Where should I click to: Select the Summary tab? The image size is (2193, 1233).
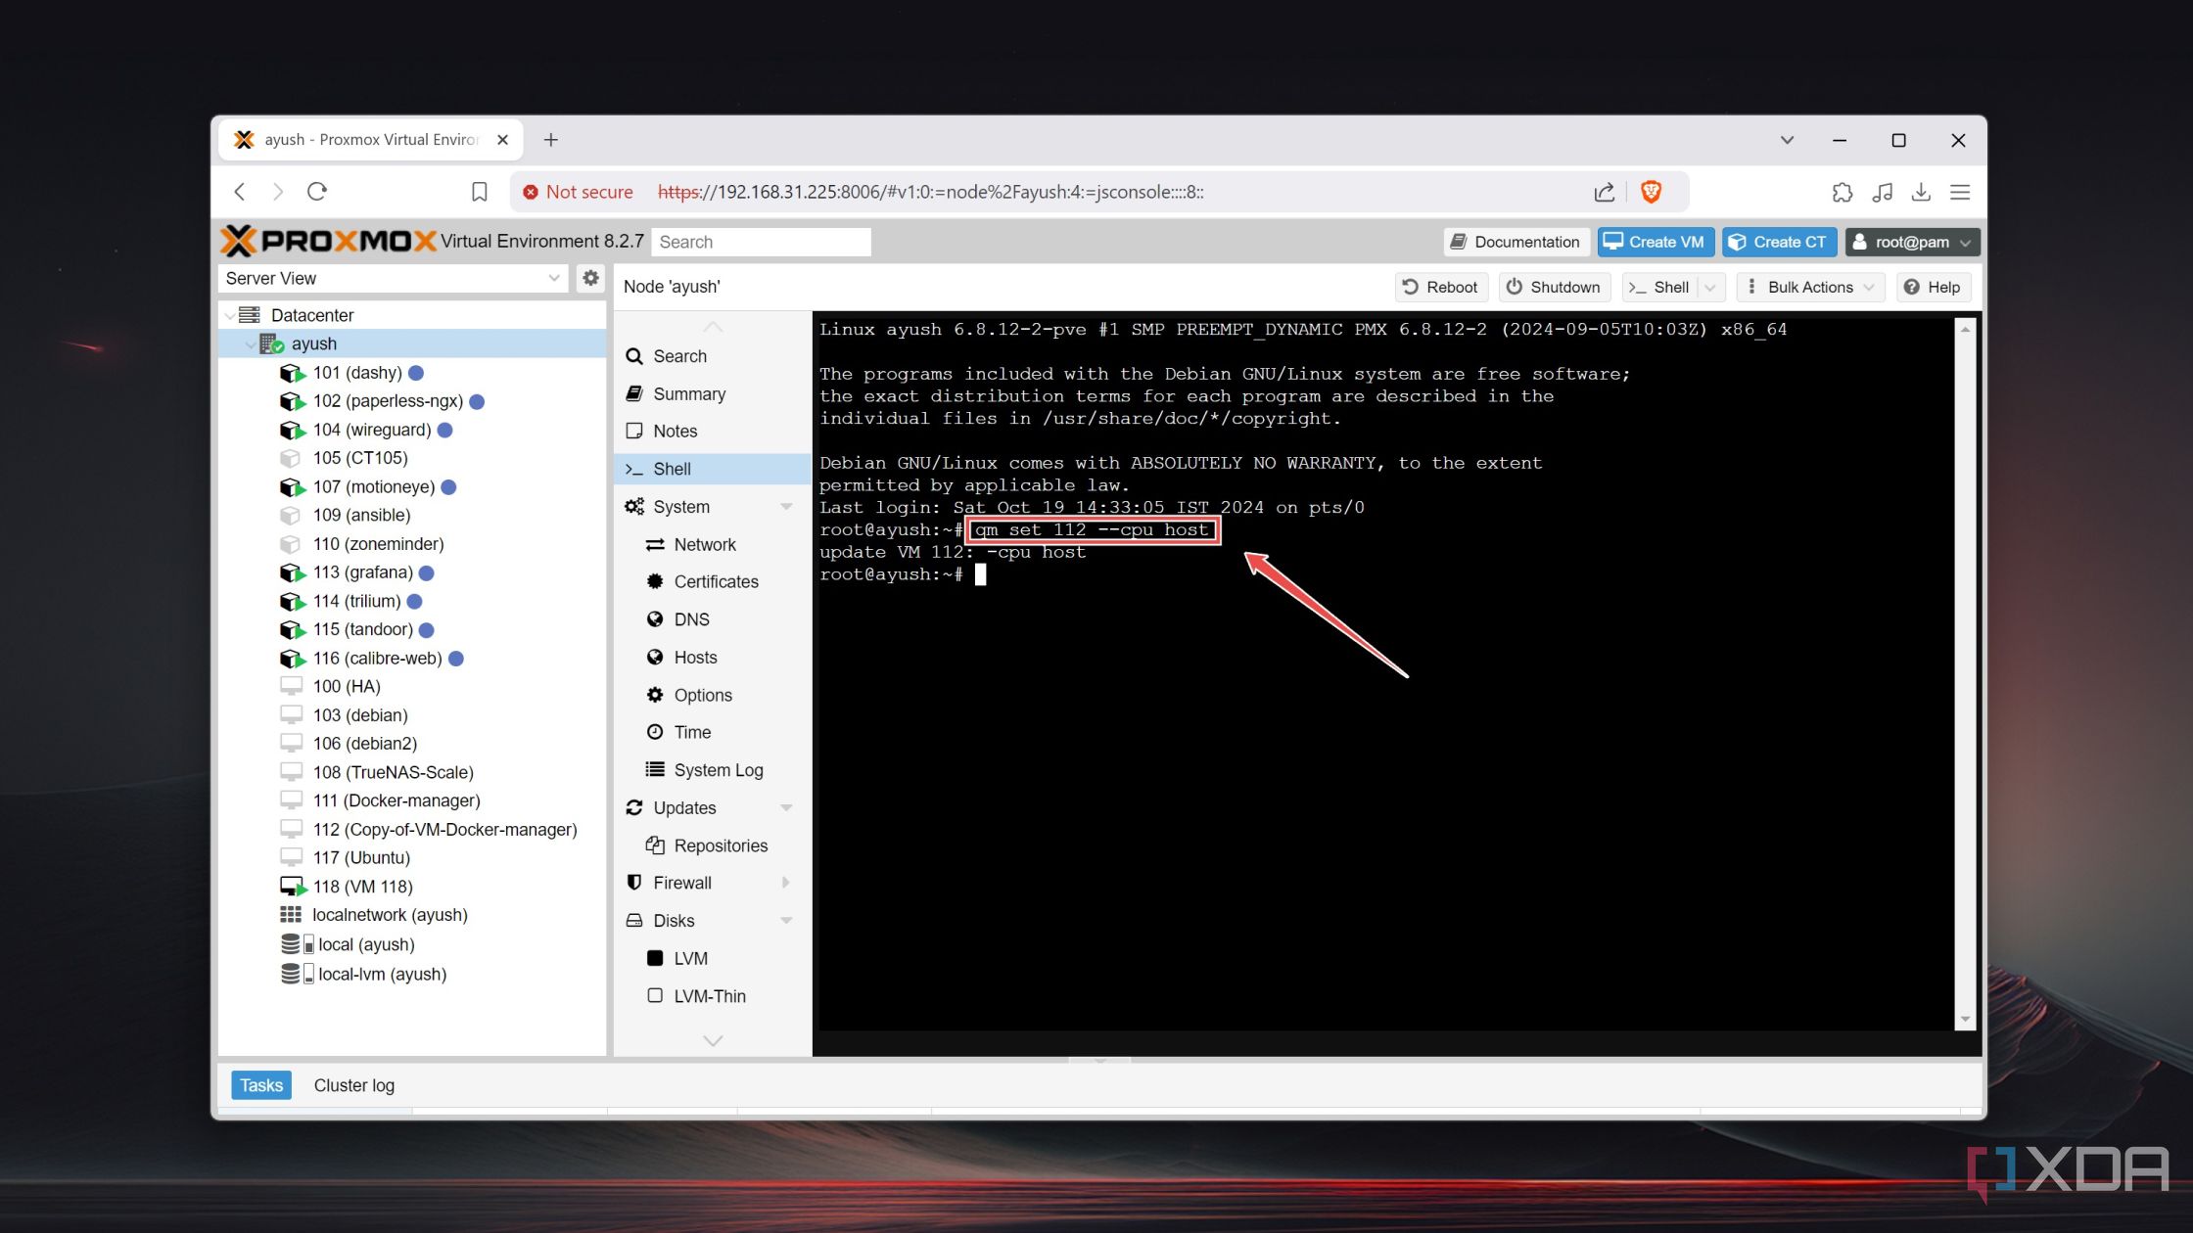[688, 393]
